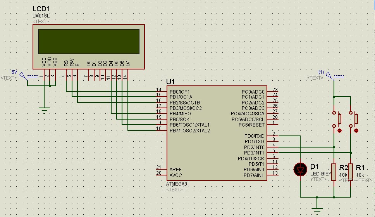Screen dimensions: 375x217
Task: Select the R1 resistor body
Action: (x=351, y=172)
